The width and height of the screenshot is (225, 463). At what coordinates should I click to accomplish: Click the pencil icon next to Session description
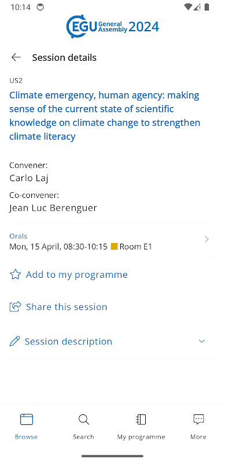pos(15,341)
